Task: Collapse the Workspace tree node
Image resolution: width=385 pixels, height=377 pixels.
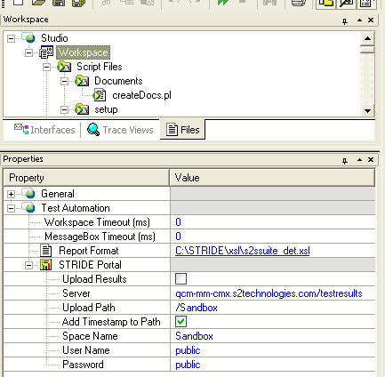Action: point(28,52)
